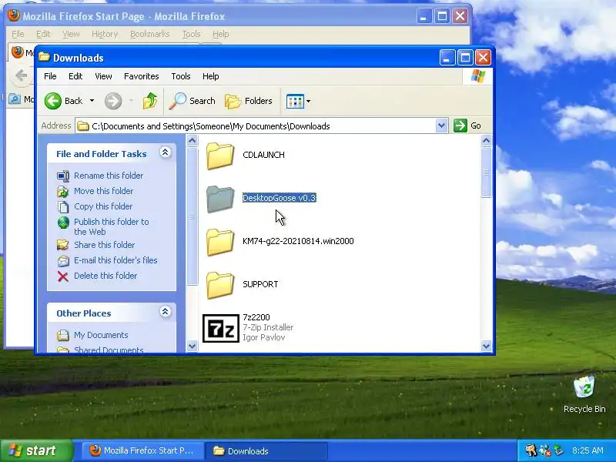Select the DesktopGoose v0.3 folder icon
Viewport: 616px width, 462px height.
(220, 199)
